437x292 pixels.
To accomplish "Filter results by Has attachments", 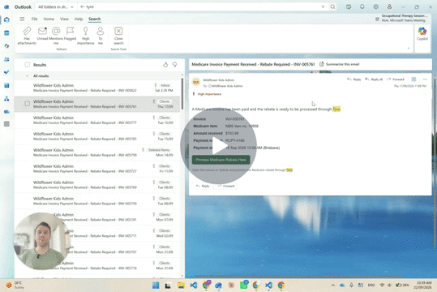I will point(27,36).
